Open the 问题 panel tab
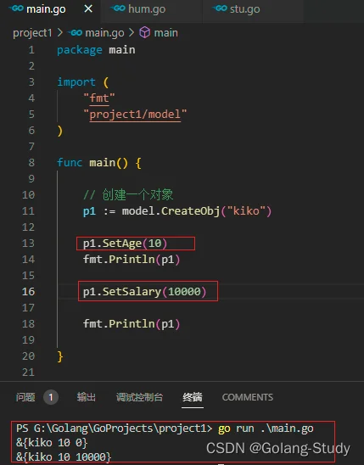The image size is (364, 465). pos(25,397)
